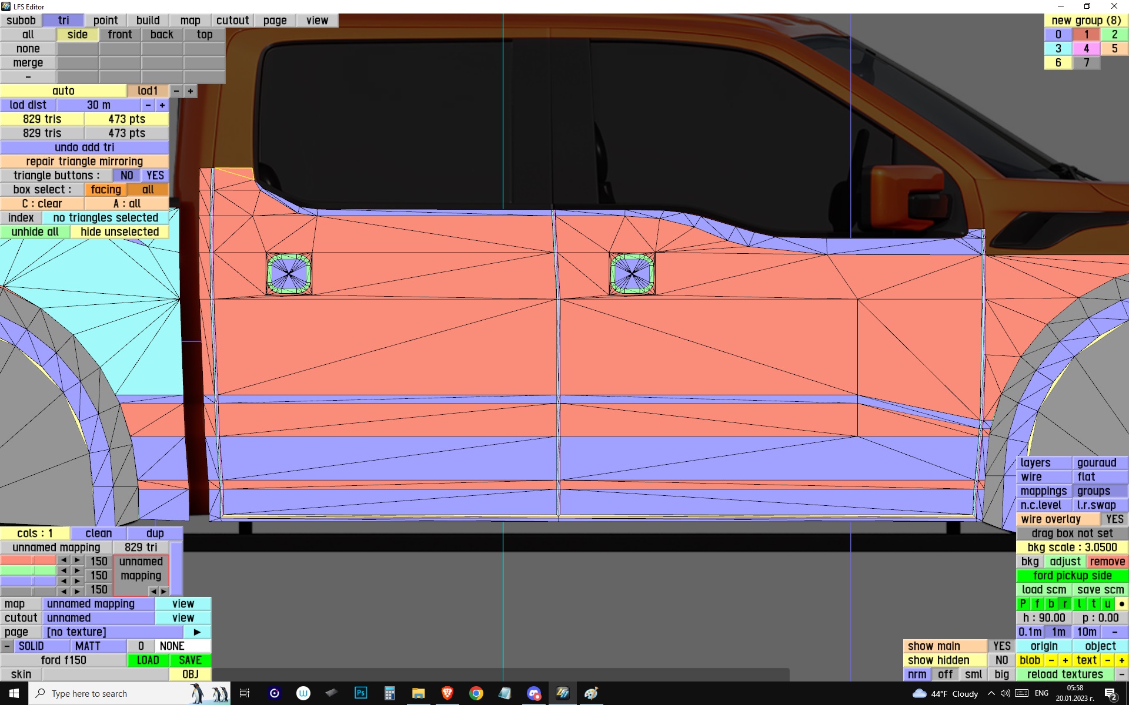Set triangle buttons to NO
This screenshot has height=705, width=1129.
pyautogui.click(x=126, y=176)
